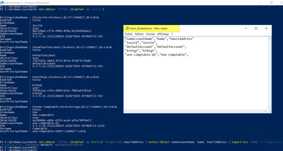Screen dimensions: 283x151
Task: Restore down the PowerShell window
Action: (271, 2)
